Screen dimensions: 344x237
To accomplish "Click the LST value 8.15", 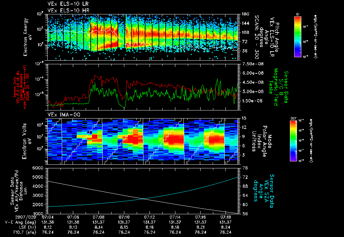I will [x=124, y=228].
